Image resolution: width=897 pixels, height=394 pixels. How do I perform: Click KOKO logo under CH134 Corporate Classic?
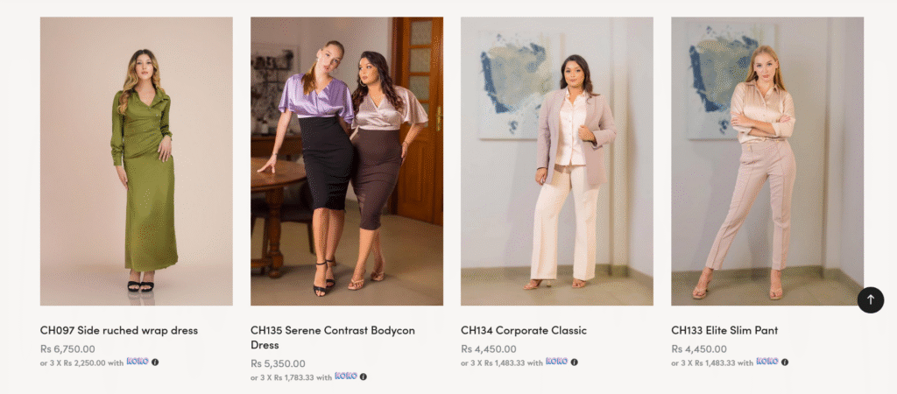pyautogui.click(x=557, y=362)
